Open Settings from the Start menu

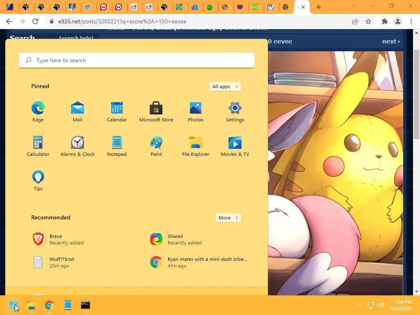[x=235, y=112]
